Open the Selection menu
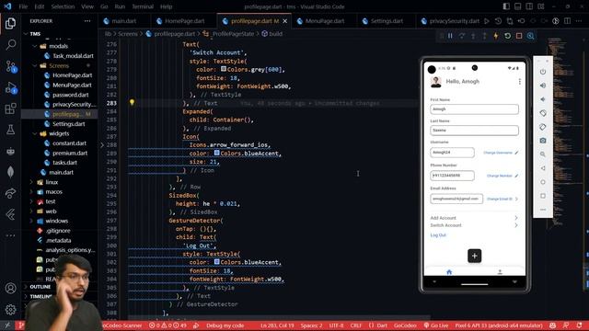Viewport: 589px width, 331px height. (x=63, y=6)
